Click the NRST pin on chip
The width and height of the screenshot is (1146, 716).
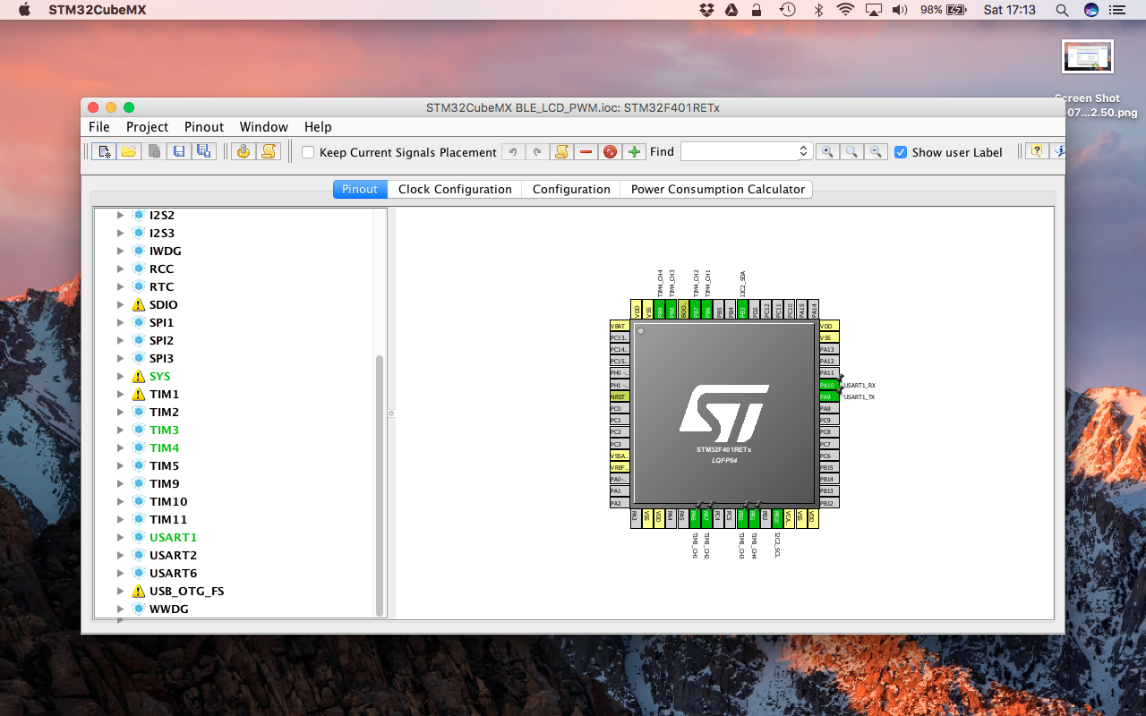(x=620, y=396)
